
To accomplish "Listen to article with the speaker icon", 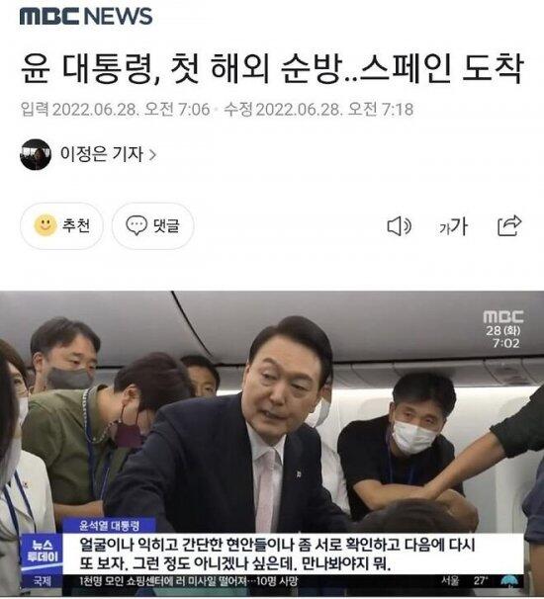I will click(x=399, y=226).
